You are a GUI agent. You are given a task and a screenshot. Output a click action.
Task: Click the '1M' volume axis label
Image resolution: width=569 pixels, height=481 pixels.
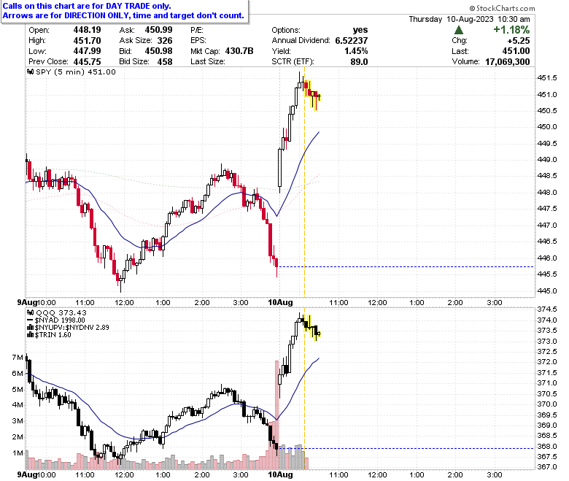[x=18, y=453]
